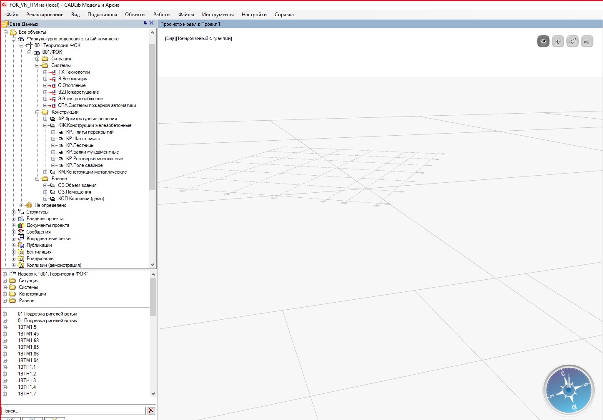
Task: Click the red X clear search button
Action: [x=151, y=411]
